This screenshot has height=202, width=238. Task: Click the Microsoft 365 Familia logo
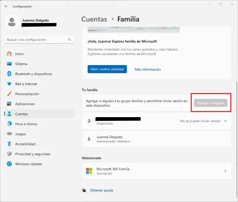[x=89, y=171]
